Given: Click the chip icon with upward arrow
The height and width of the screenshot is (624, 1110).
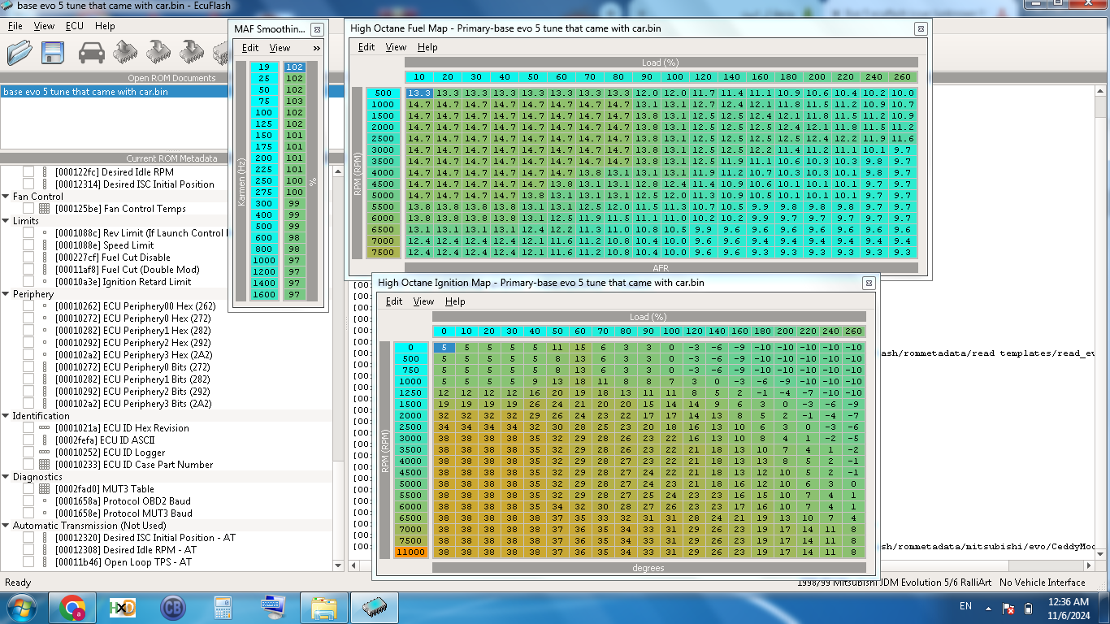Looking at the screenshot, I should click(x=124, y=53).
